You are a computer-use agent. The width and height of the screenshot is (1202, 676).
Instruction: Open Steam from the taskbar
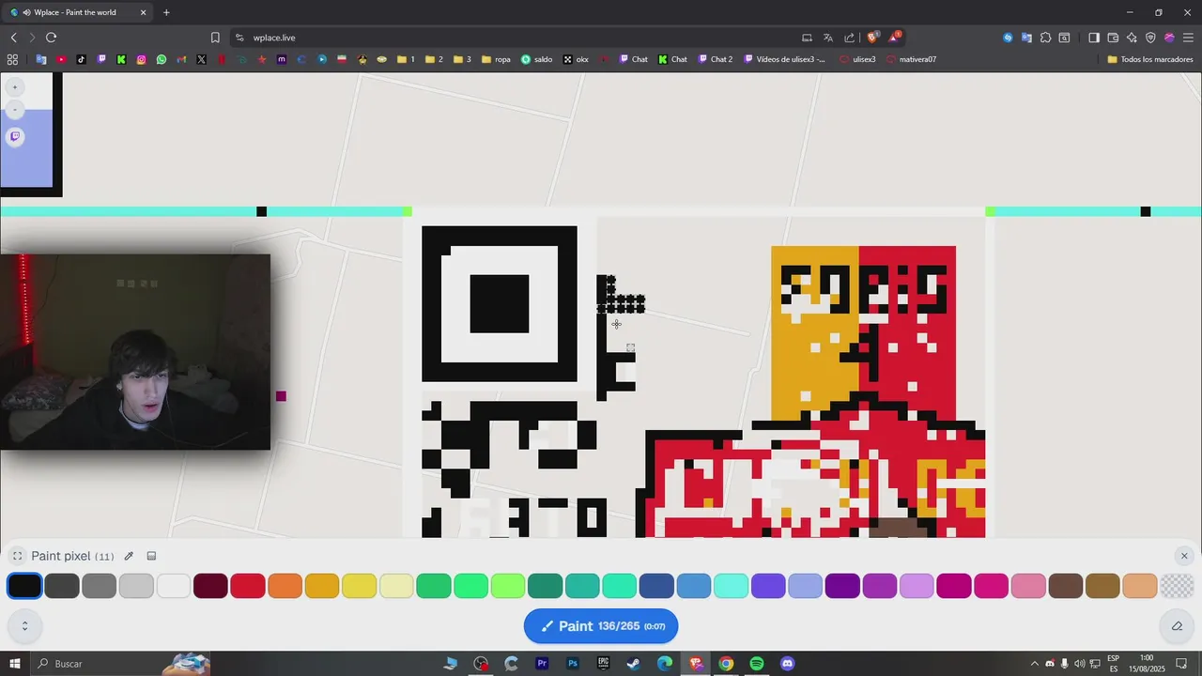pos(634,664)
